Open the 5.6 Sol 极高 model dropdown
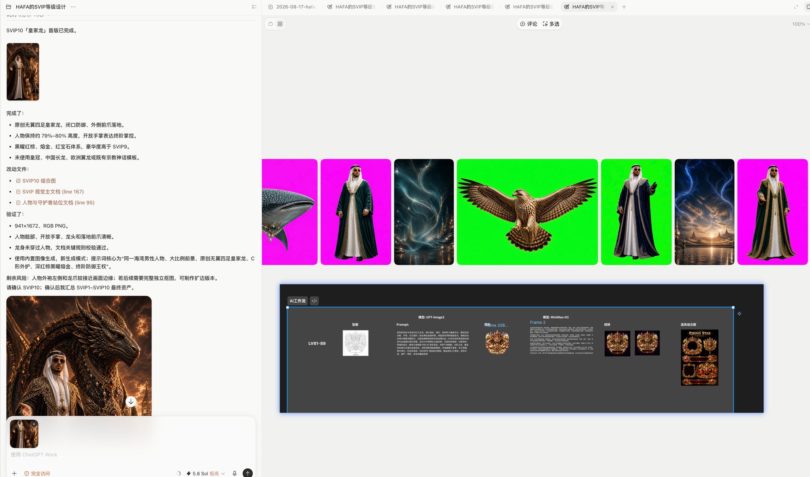The image size is (810, 477). [x=205, y=473]
